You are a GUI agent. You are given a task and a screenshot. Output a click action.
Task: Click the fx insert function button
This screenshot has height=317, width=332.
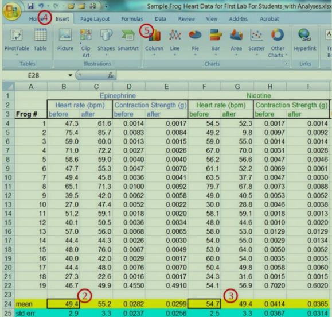111,75
